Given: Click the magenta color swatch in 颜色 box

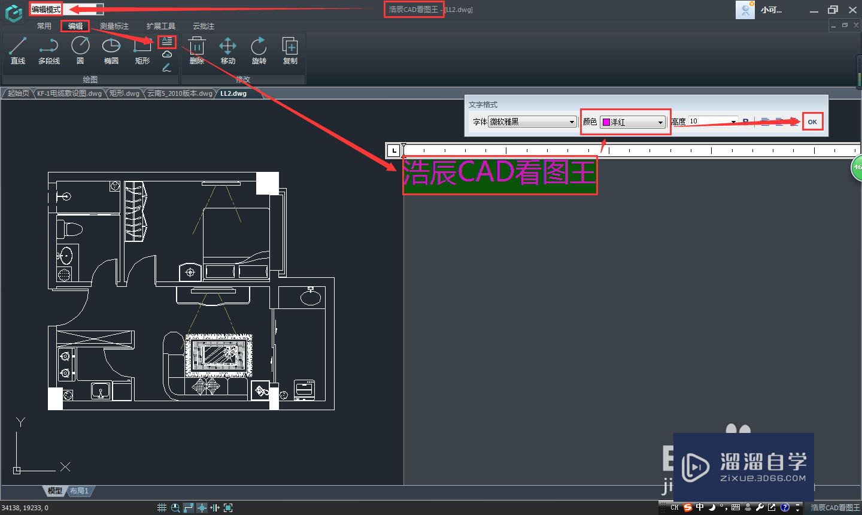Looking at the screenshot, I should tap(606, 122).
